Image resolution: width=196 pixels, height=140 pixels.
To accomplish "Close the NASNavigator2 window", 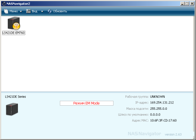I will coord(192,4).
